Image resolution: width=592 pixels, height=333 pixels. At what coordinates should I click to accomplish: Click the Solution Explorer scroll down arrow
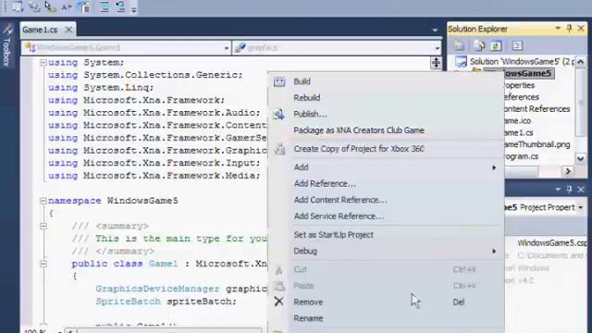click(x=581, y=159)
